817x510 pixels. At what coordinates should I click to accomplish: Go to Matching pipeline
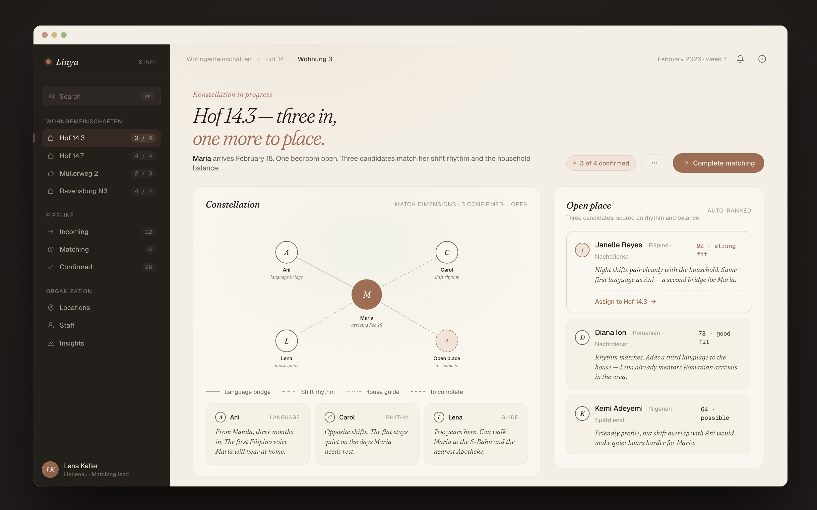(x=101, y=249)
